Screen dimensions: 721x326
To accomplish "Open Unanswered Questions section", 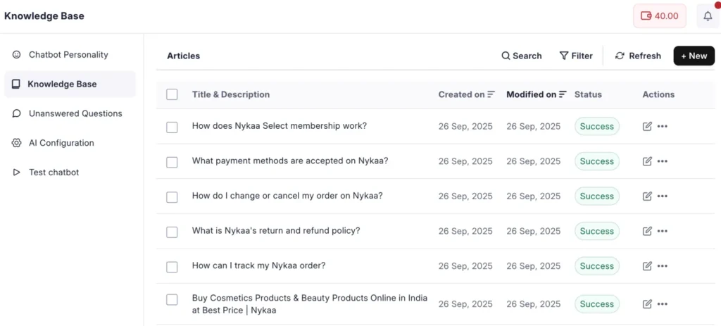I will coord(70,113).
